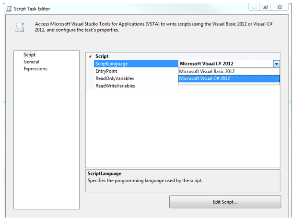The height and width of the screenshot is (218, 293).
Task: Select the ReadOnlyVariables property row
Action: tap(114, 78)
